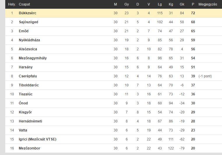This screenshot has width=222, height=155.
Task: Open the Bükkzsérc team link
Action: click(x=27, y=13)
